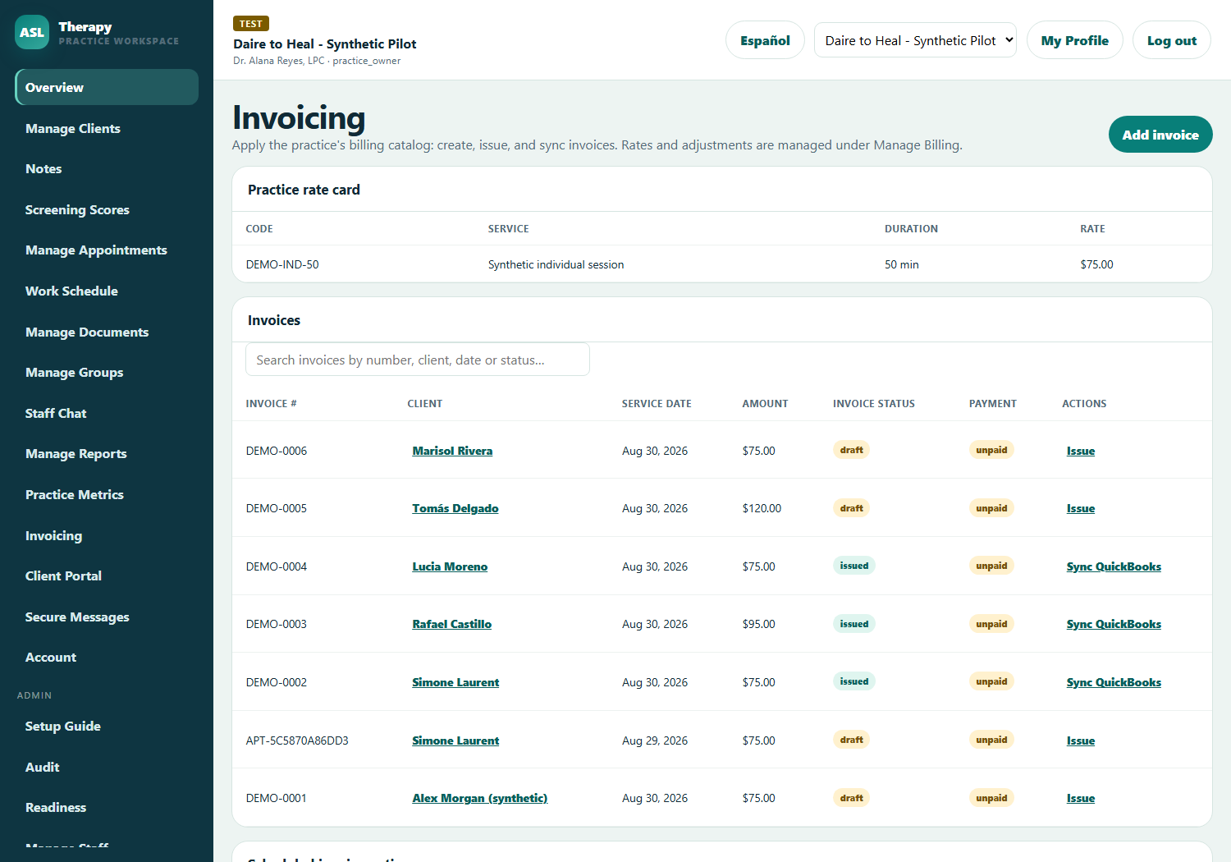
Task: Sync DEMO-0002 to QuickBooks
Action: [1114, 682]
